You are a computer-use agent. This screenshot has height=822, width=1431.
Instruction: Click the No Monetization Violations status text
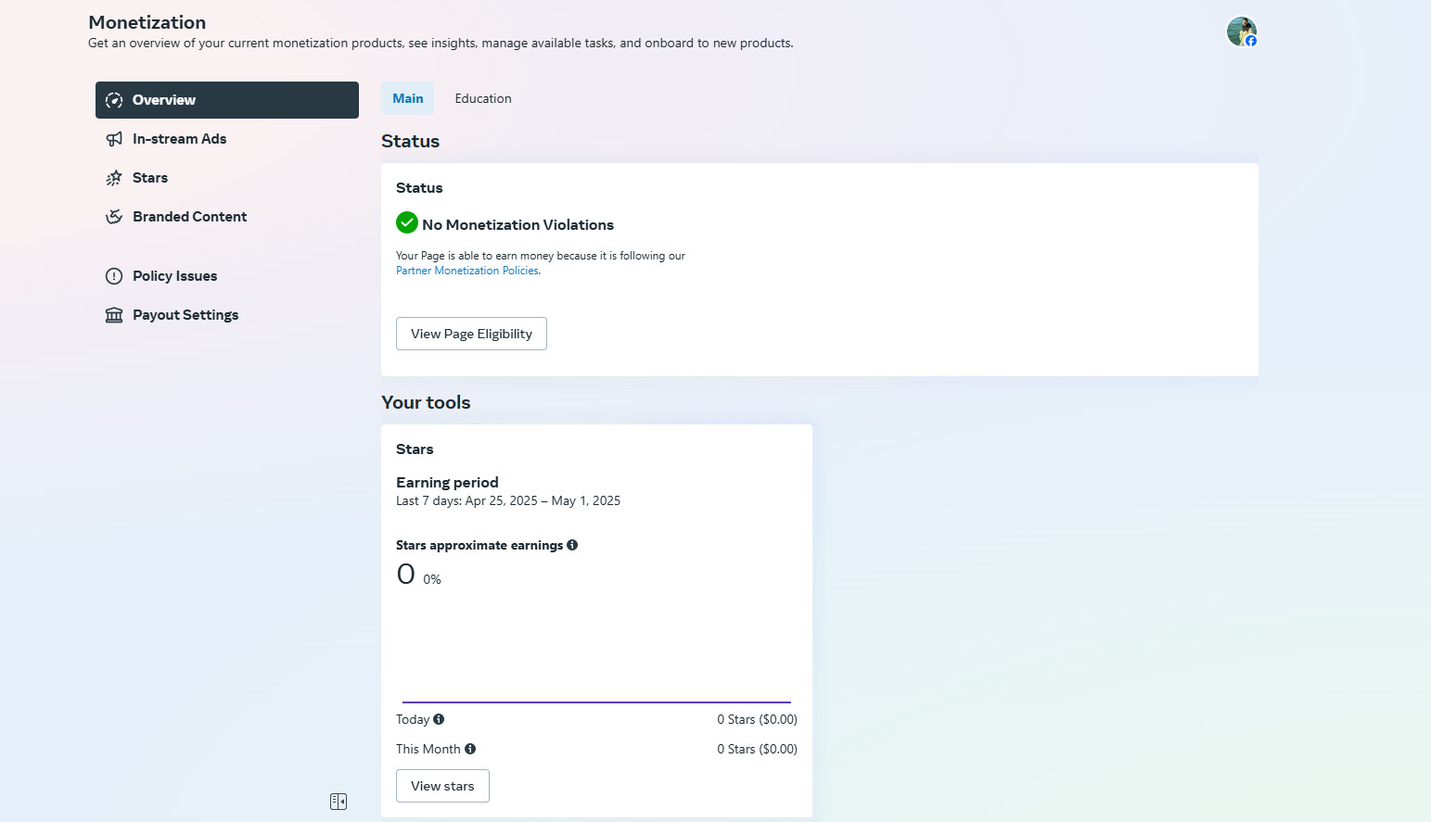517,225
